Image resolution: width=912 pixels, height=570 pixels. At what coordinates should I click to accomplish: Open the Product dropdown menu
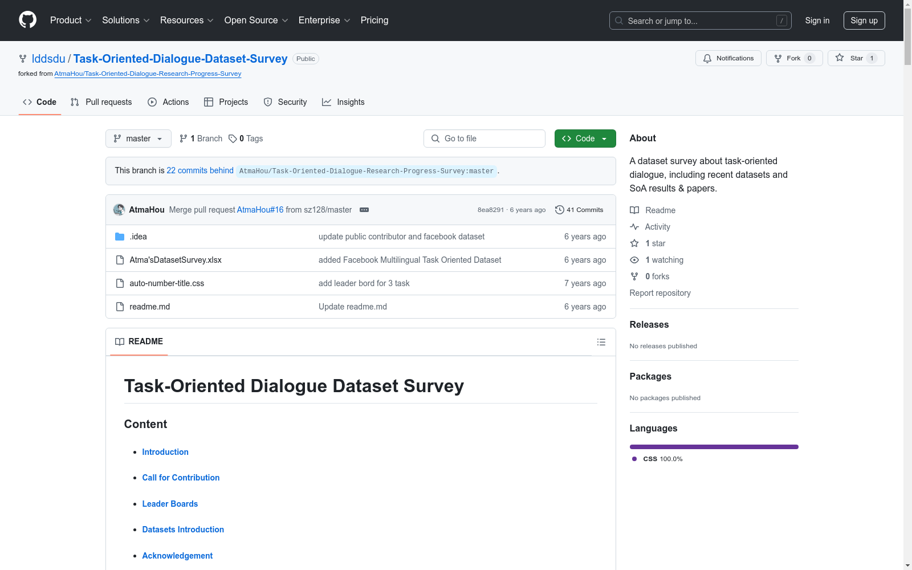tap(71, 21)
